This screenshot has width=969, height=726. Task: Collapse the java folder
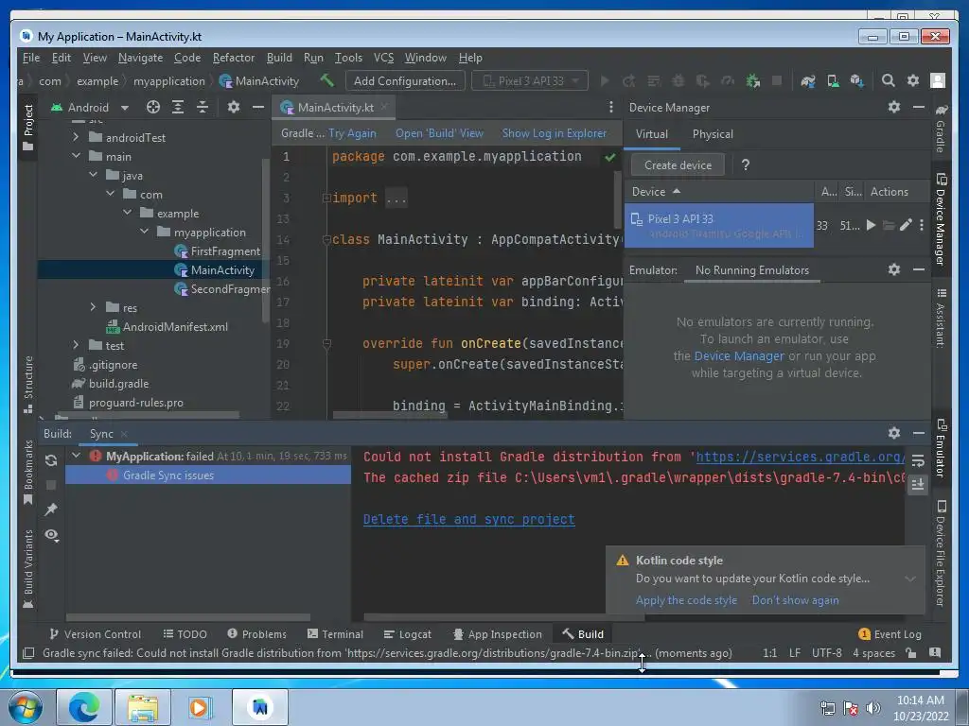(x=94, y=175)
